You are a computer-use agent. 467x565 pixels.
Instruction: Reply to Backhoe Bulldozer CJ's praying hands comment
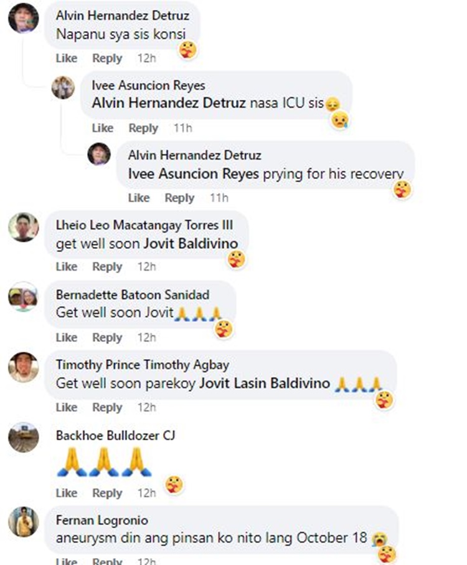click(107, 493)
